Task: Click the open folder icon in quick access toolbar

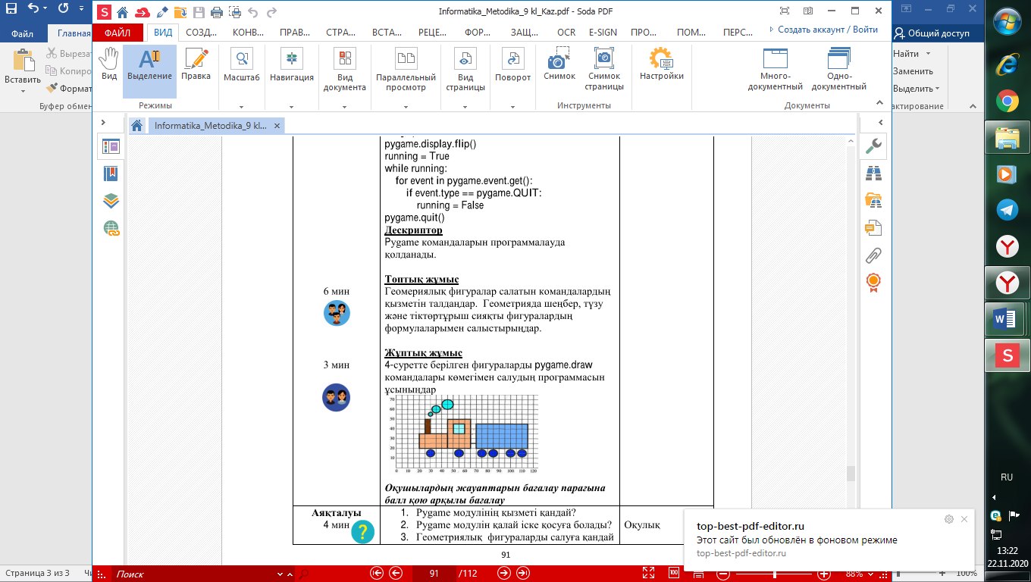Action: pyautogui.click(x=180, y=12)
